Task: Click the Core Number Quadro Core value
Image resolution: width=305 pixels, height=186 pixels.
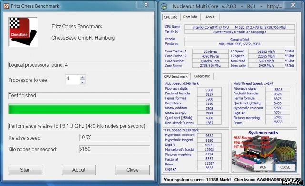Action: pyautogui.click(x=210, y=61)
